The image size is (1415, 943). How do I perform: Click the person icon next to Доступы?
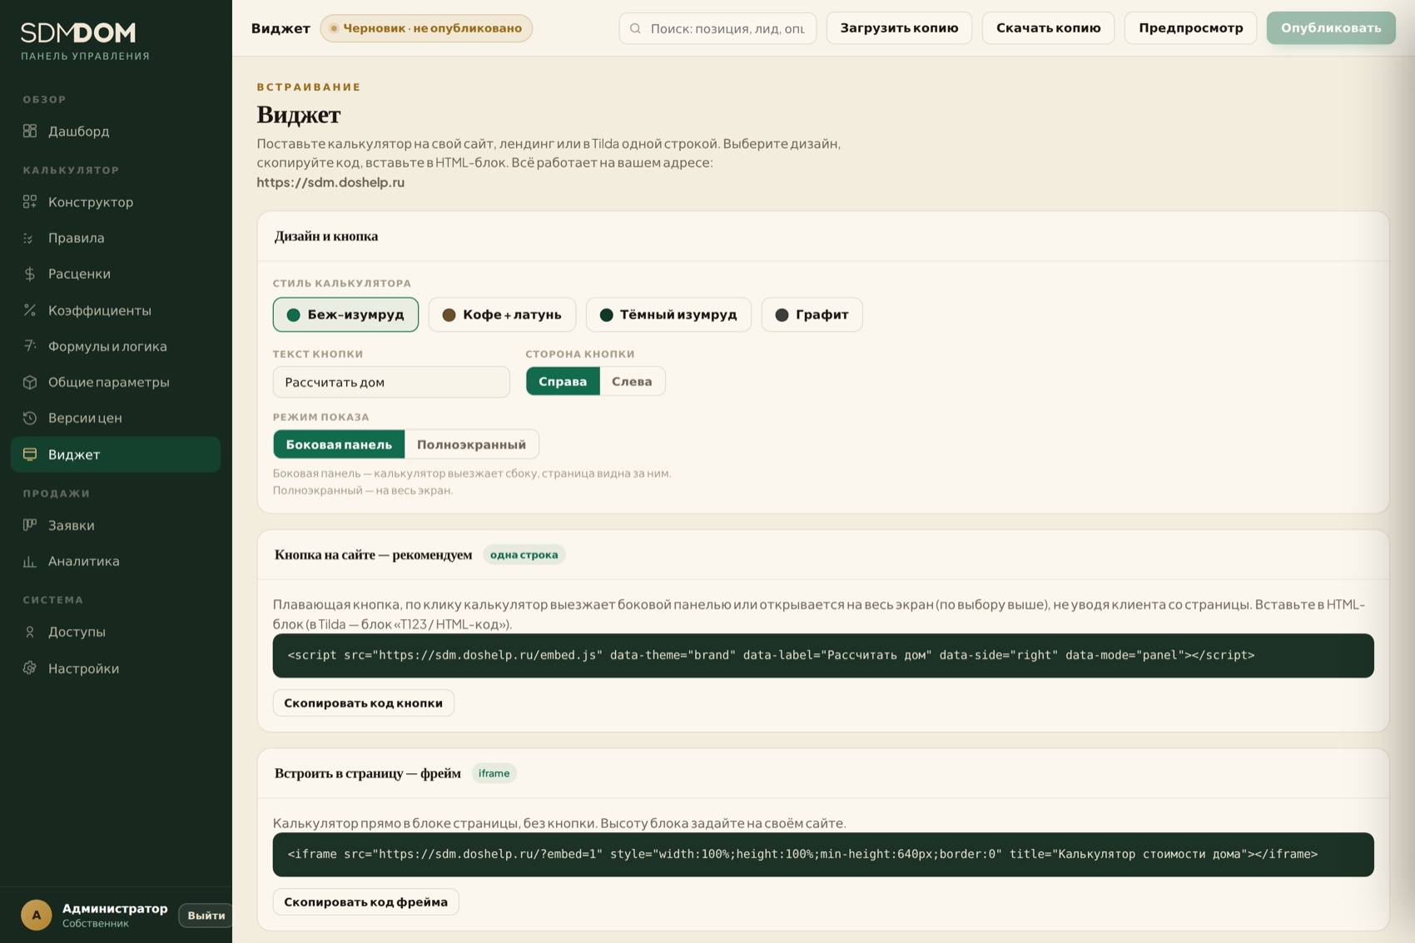point(30,632)
